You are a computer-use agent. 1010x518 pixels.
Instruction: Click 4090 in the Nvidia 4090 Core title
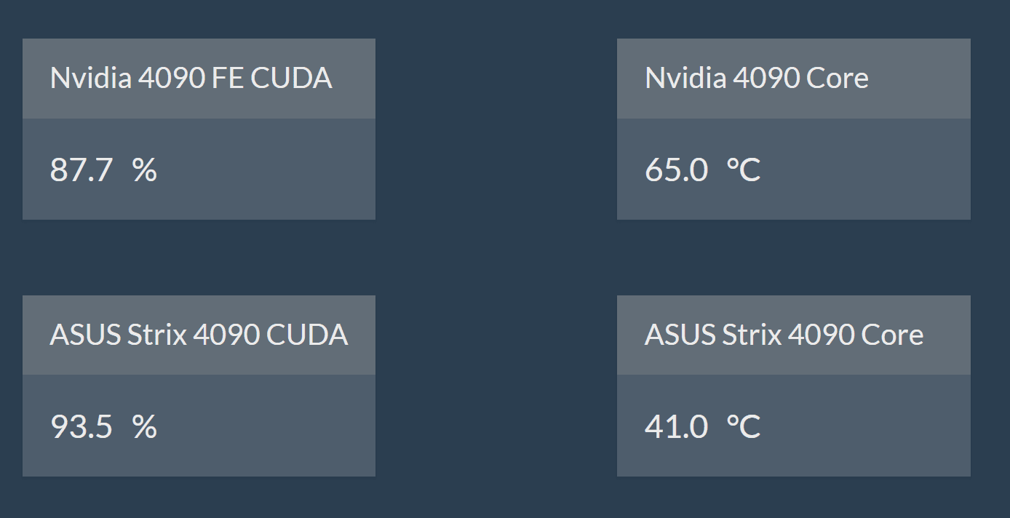756,79
